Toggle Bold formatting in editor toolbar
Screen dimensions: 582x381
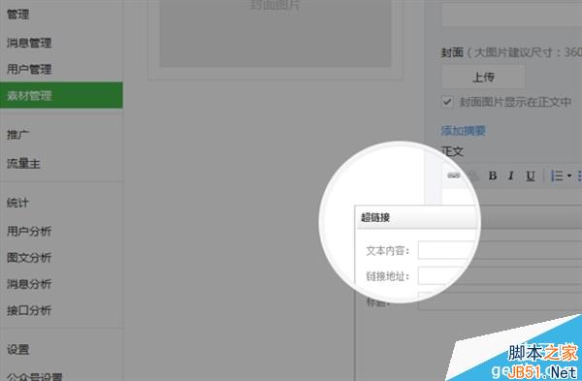[x=493, y=175]
